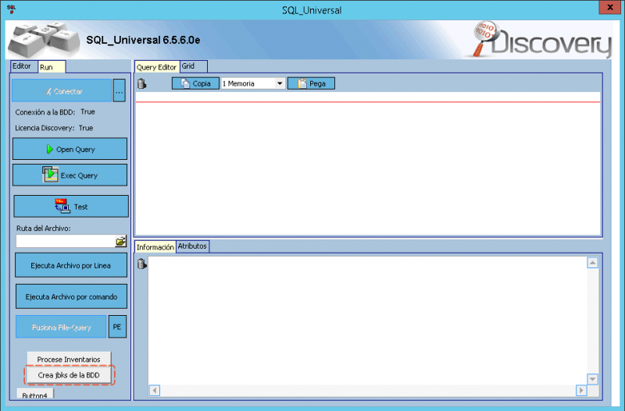Click the Conectar button
The height and width of the screenshot is (411, 625).
pyautogui.click(x=62, y=90)
